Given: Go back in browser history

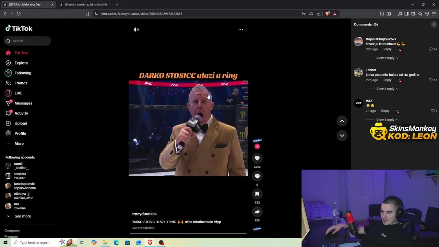Looking at the screenshot, I should tap(5, 14).
